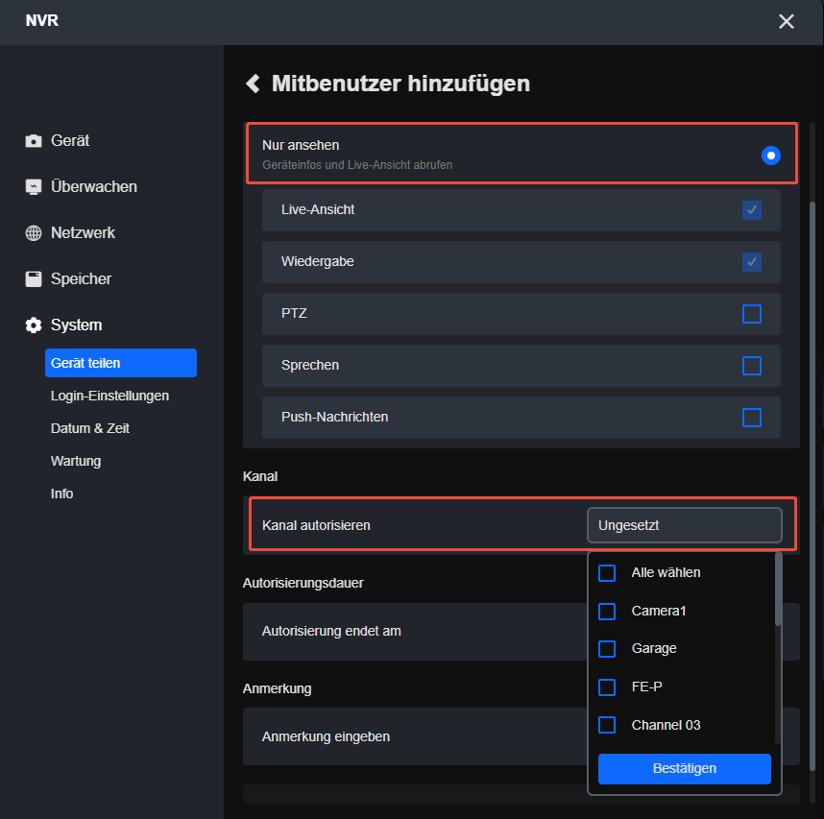Check the FE-P channel

pos(607,687)
